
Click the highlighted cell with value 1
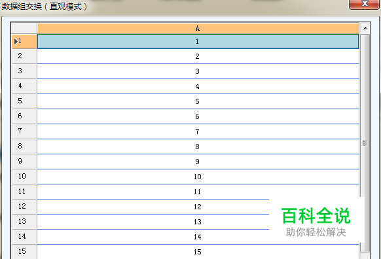(x=198, y=41)
